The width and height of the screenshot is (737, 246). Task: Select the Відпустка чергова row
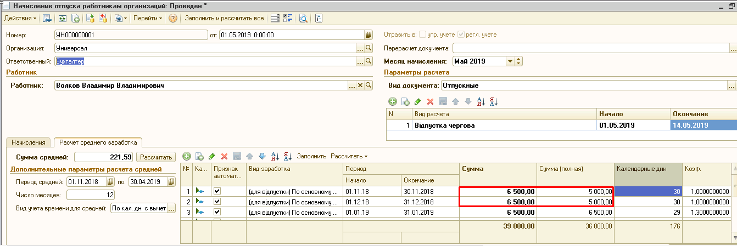(x=561, y=125)
